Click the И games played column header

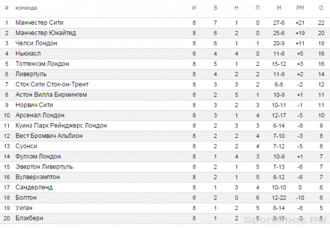(194, 8)
